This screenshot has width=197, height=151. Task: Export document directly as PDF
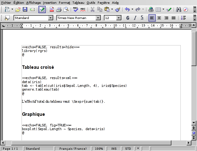click(51, 9)
